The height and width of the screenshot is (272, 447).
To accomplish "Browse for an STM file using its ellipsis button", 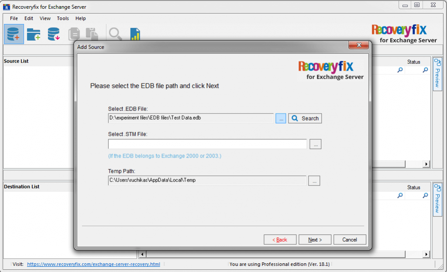I will coord(315,144).
